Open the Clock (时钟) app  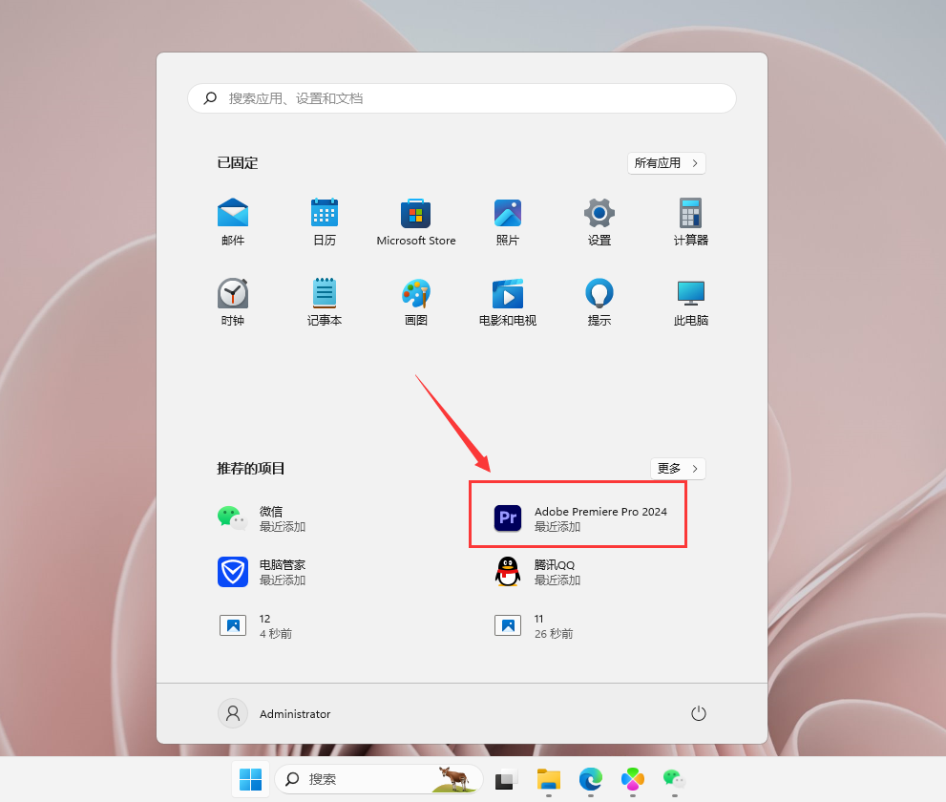click(233, 303)
